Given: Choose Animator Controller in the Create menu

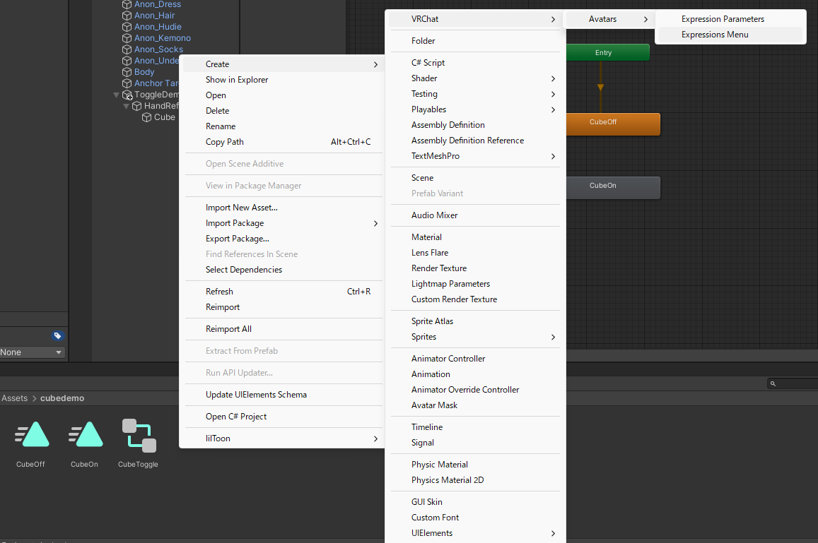Looking at the screenshot, I should click(475, 359).
